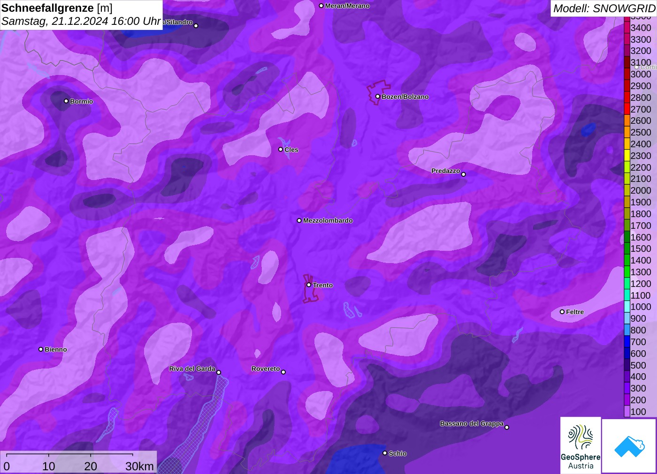Click the Predazzo marker dot
The image size is (657, 474).
tap(464, 174)
